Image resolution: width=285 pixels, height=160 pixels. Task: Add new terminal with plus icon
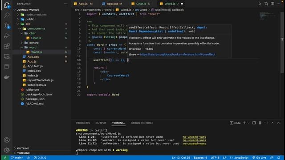tap(244, 123)
